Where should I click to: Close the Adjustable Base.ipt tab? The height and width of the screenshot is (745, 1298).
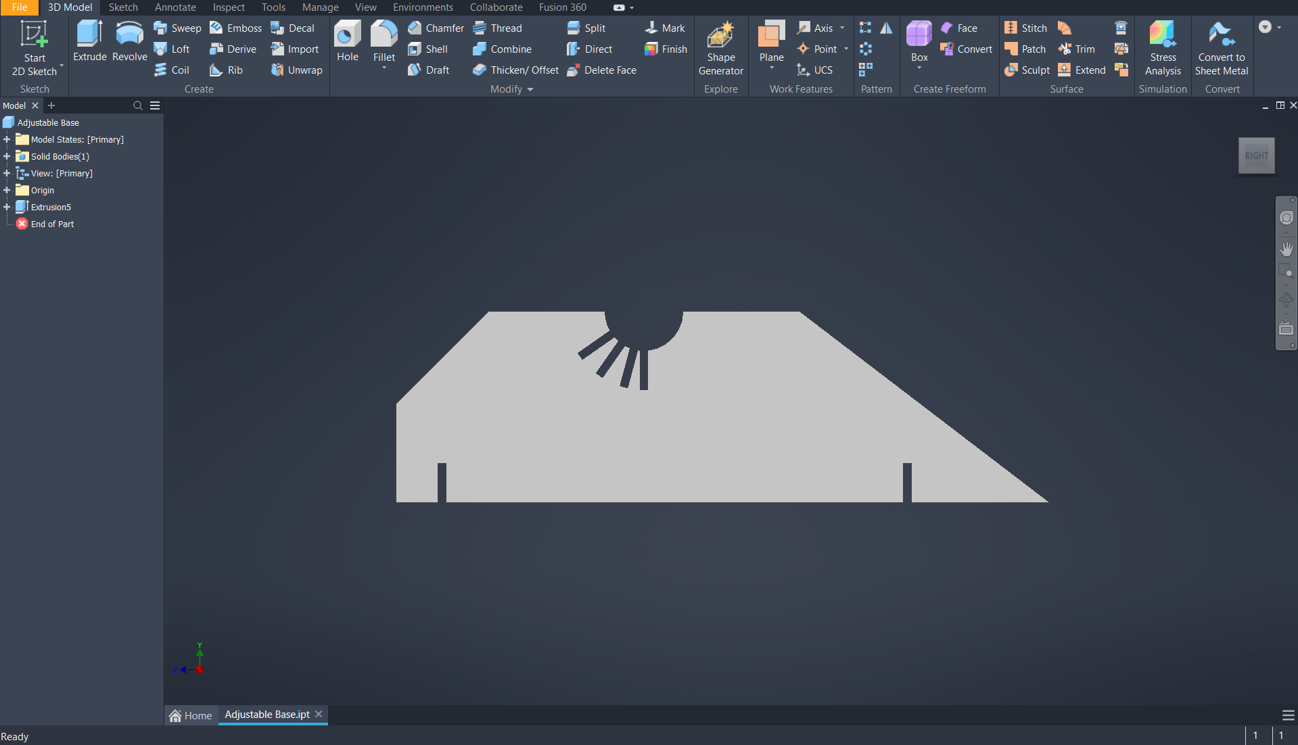[319, 714]
